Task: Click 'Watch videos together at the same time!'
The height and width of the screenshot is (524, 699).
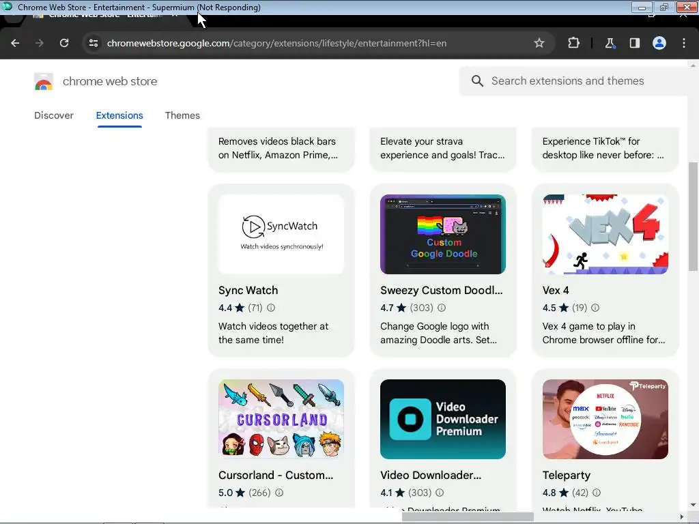Action: coord(273,333)
